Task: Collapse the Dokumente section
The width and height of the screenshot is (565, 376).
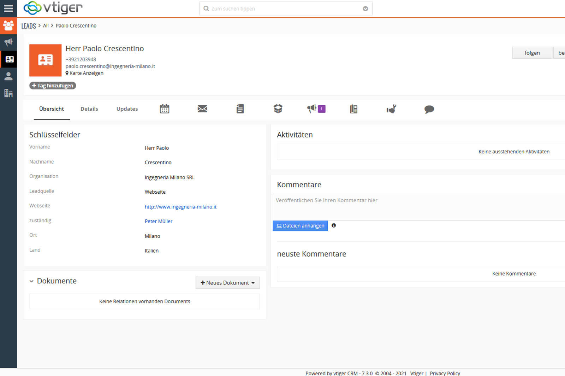Action: (31, 281)
